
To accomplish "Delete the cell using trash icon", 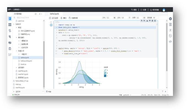I will 155,21.
